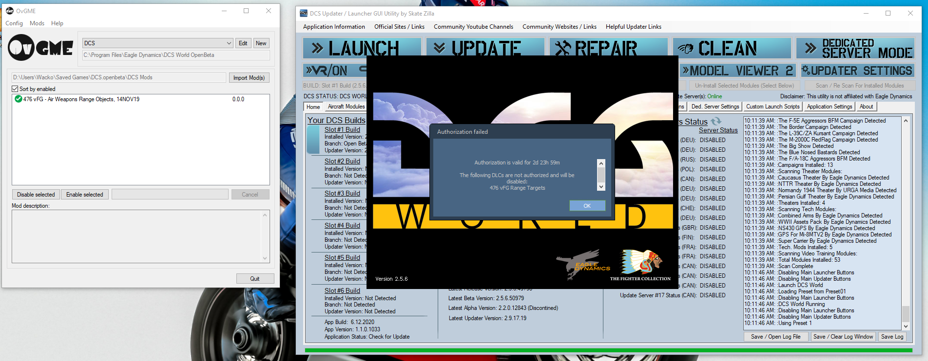The image size is (928, 361).
Task: Open Application Information menu in DCS Updater
Action: point(334,27)
